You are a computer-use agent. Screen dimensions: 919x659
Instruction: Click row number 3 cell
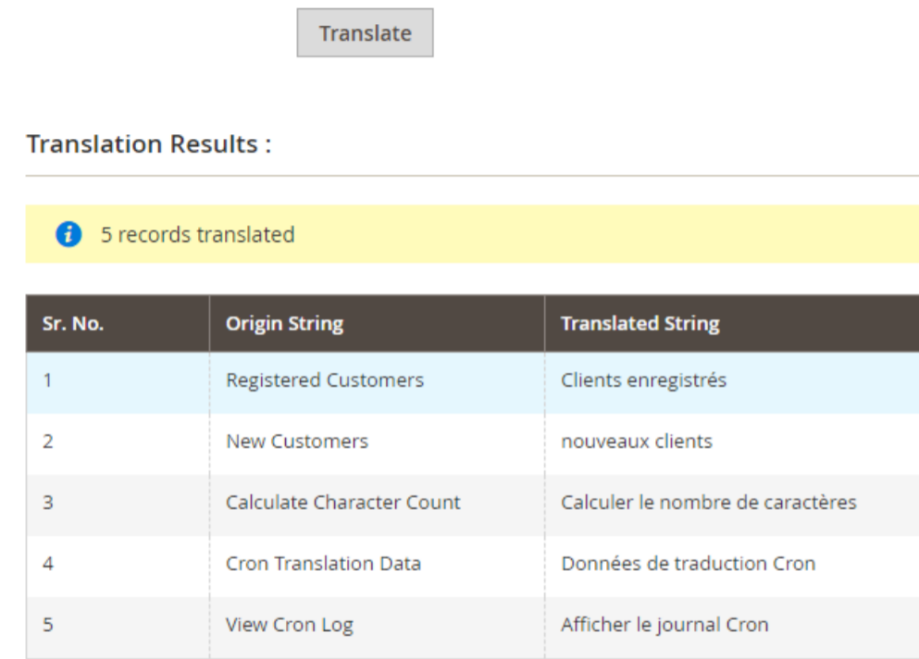click(48, 503)
